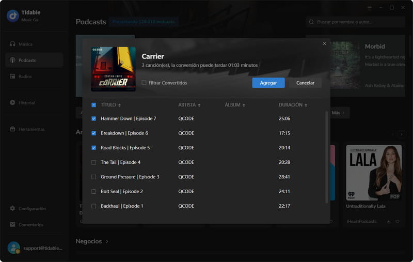413x262 pixels.
Task: Click the Más category chevron
Action: (343, 113)
